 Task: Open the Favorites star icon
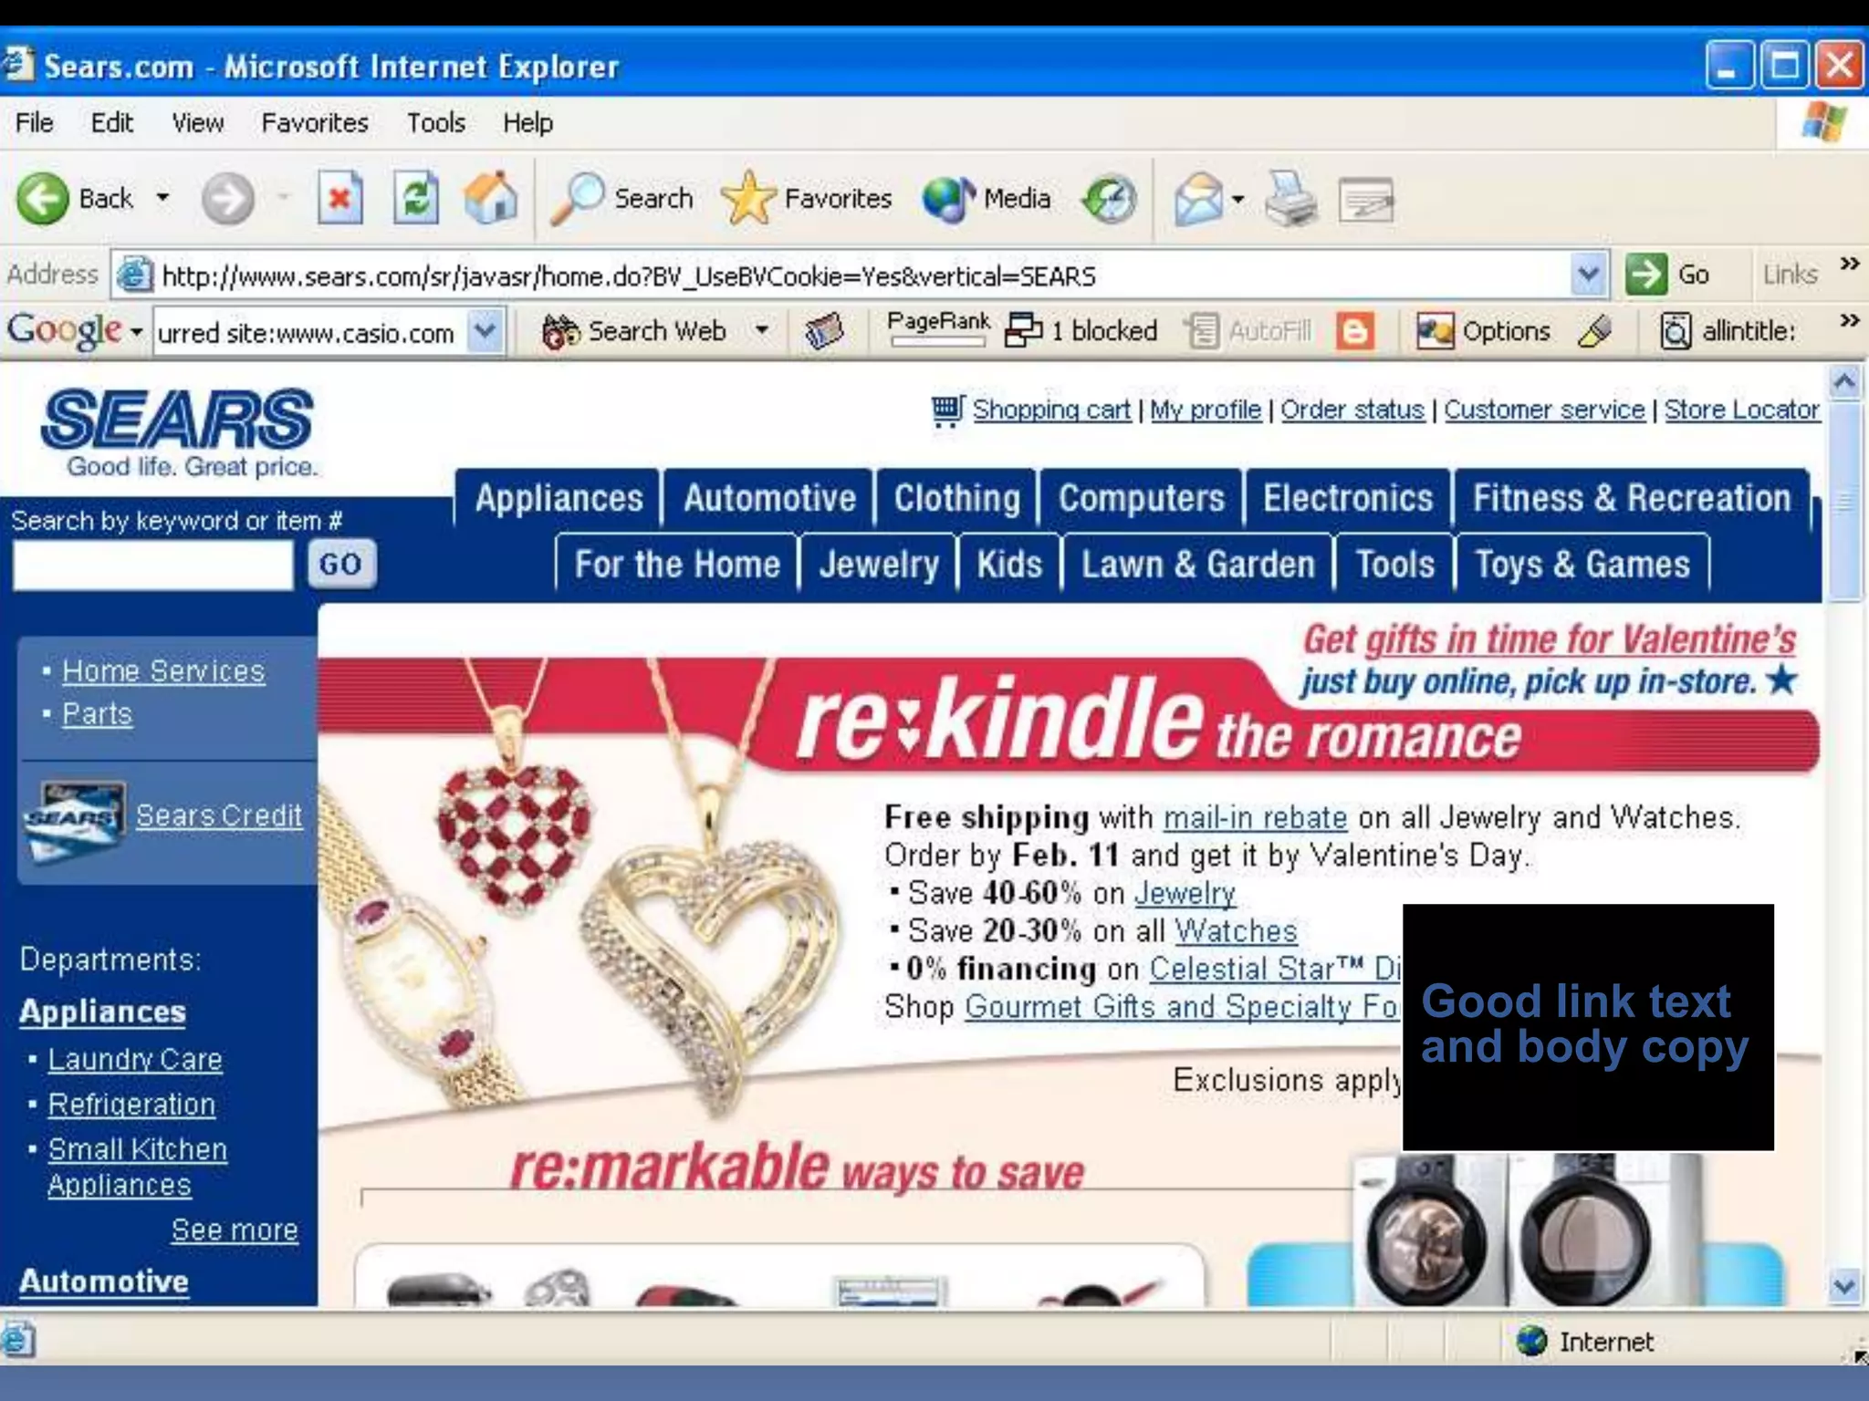point(748,198)
